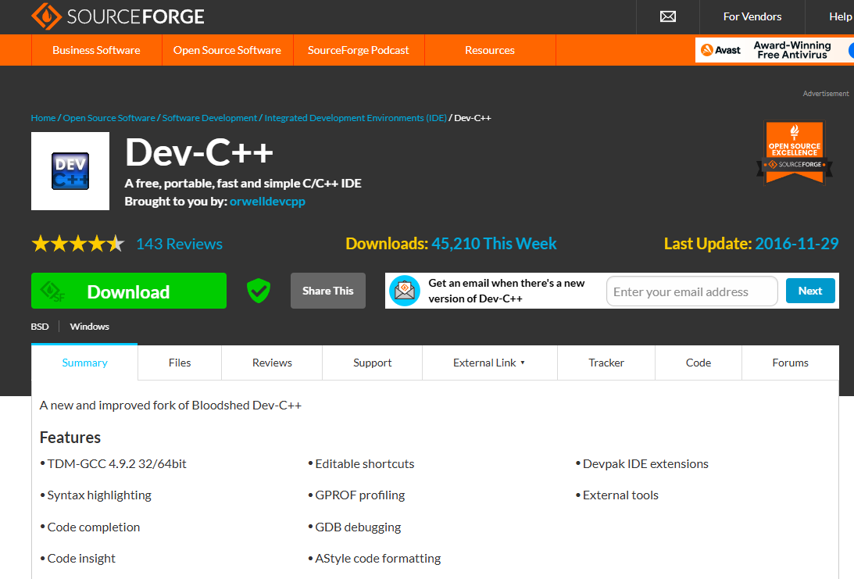Click the five-star rating icons
Viewport: 854px width, 579px height.
(78, 244)
